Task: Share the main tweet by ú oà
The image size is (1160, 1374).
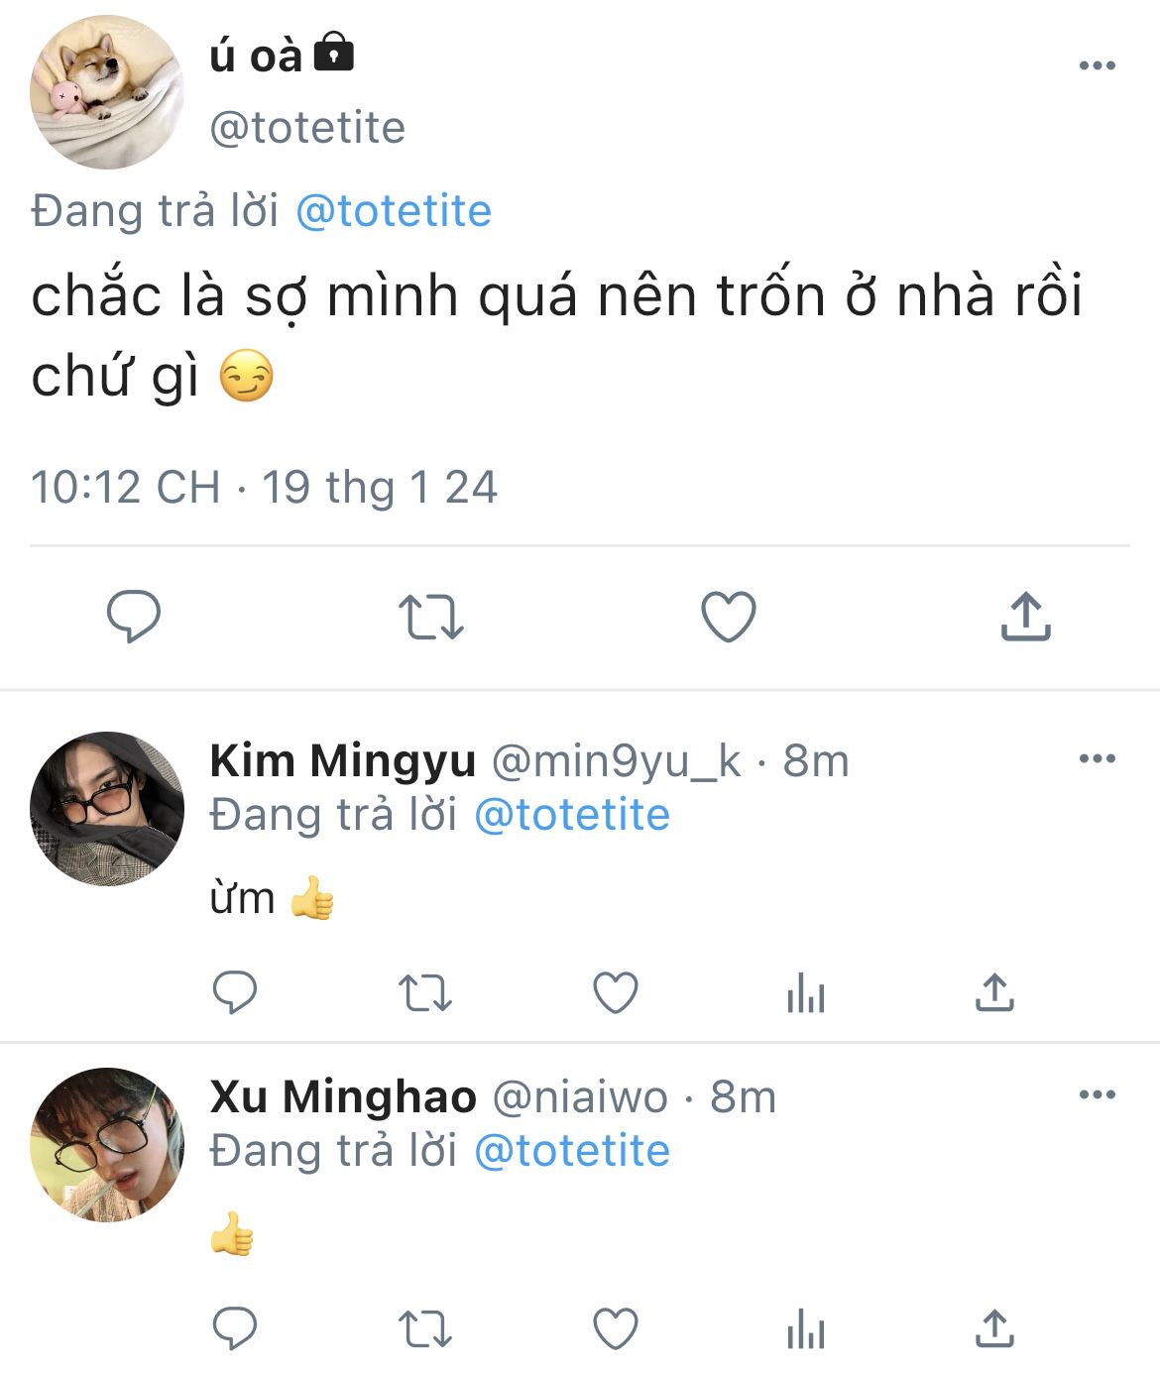Action: click(x=1025, y=617)
